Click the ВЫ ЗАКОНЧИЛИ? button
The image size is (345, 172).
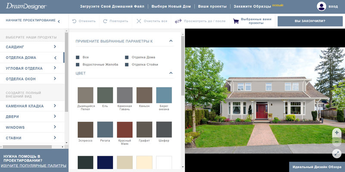[x=310, y=21]
